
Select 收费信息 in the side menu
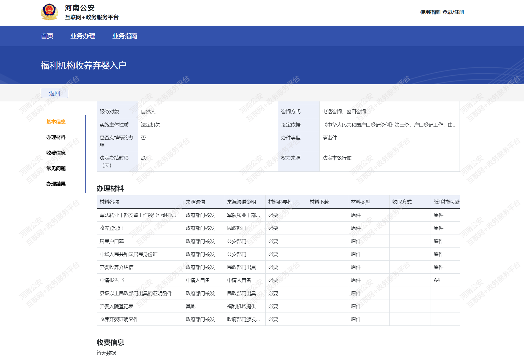[x=56, y=153]
